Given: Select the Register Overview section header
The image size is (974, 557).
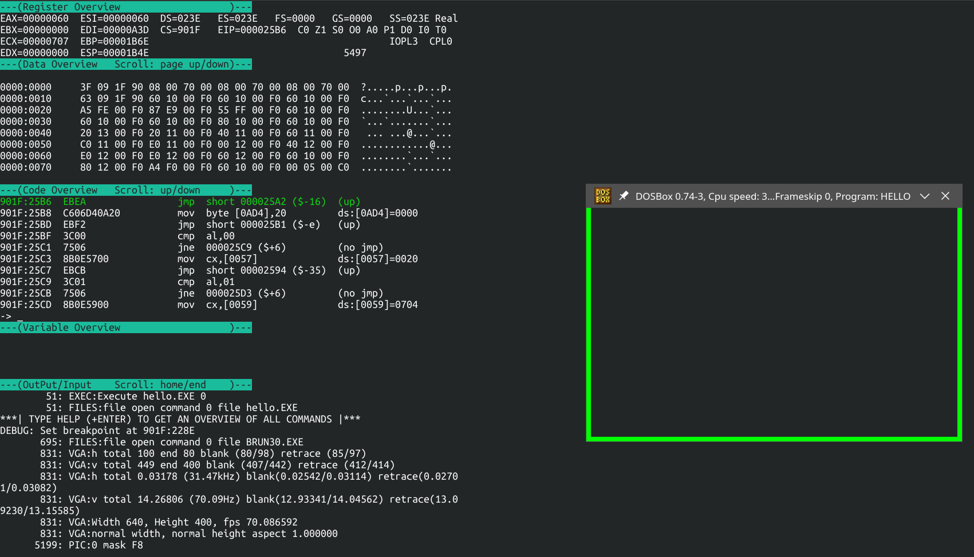Looking at the screenshot, I should point(126,7).
